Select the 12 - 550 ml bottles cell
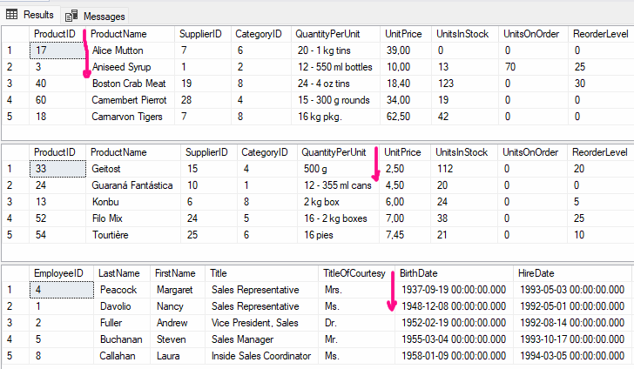Viewport: 634px width, 369px height. 333,67
